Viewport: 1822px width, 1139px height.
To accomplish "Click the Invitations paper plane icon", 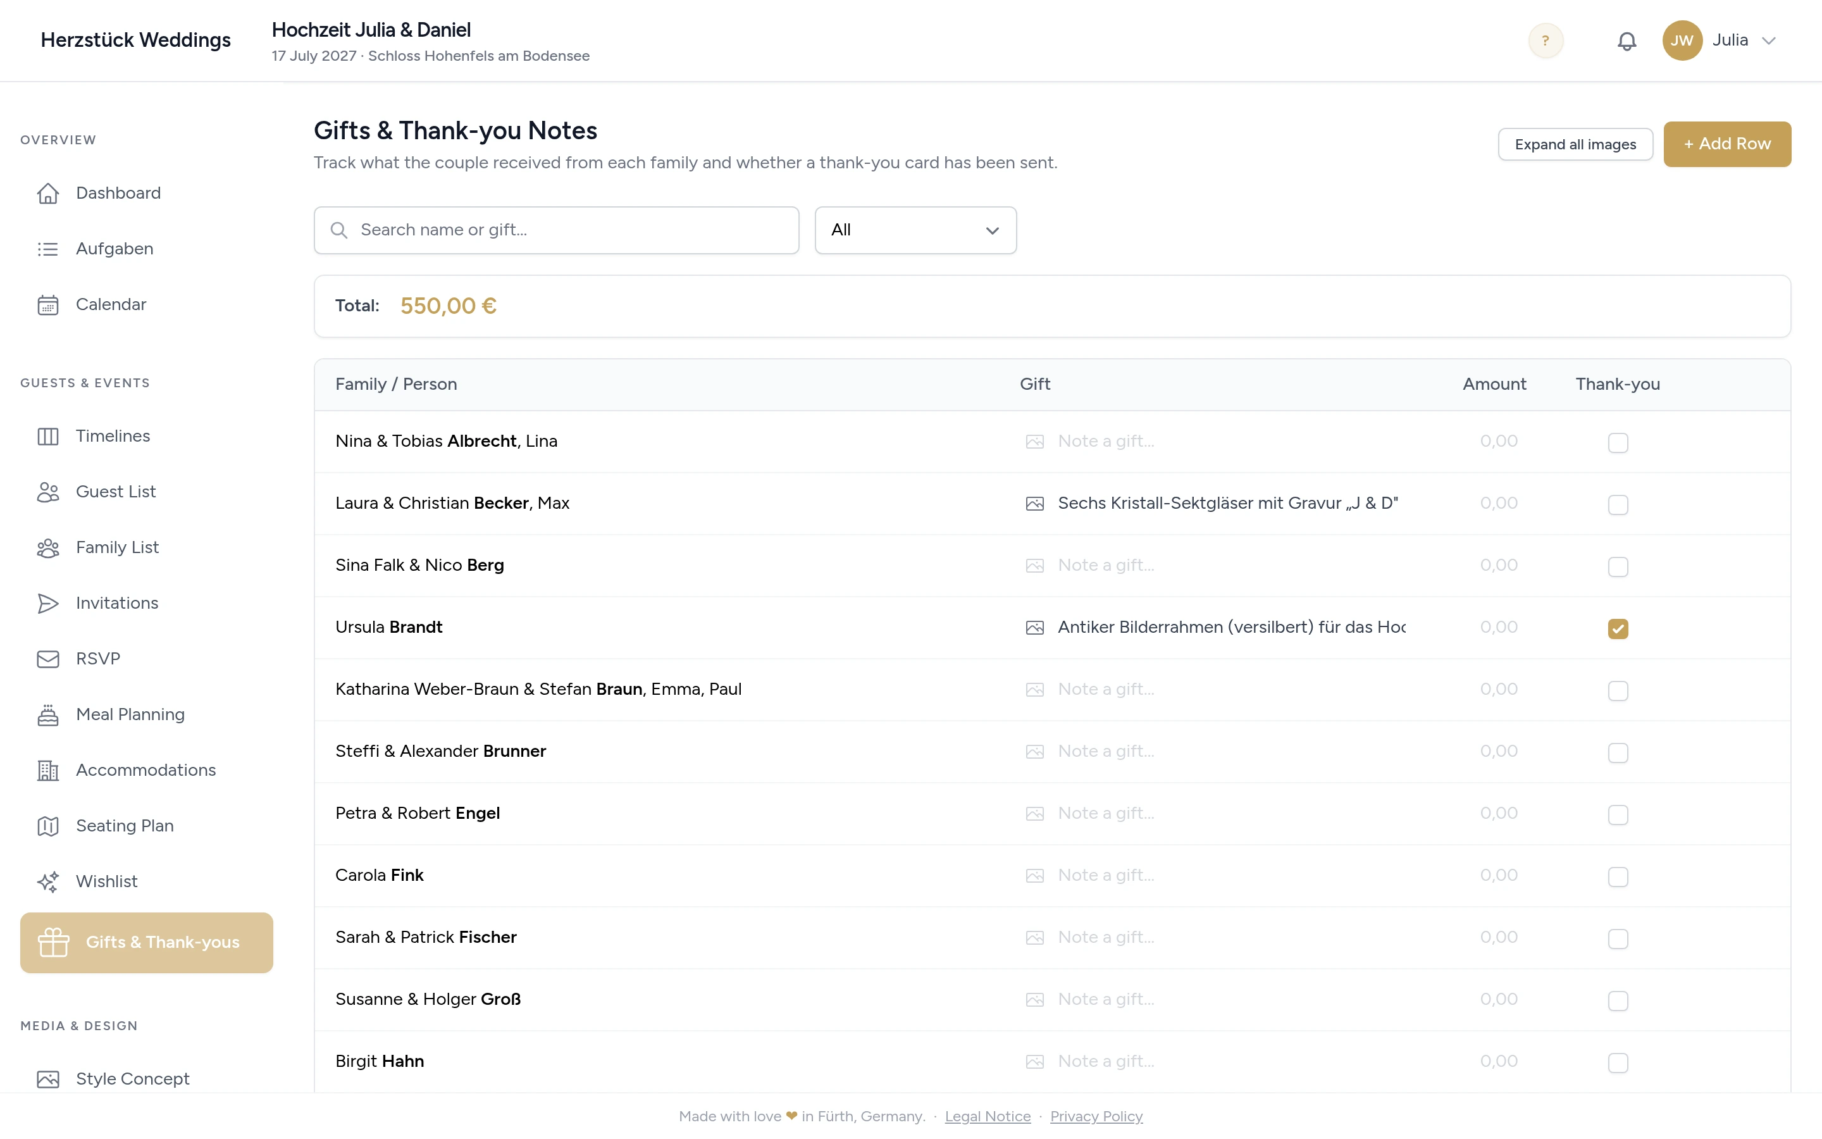I will pyautogui.click(x=48, y=604).
